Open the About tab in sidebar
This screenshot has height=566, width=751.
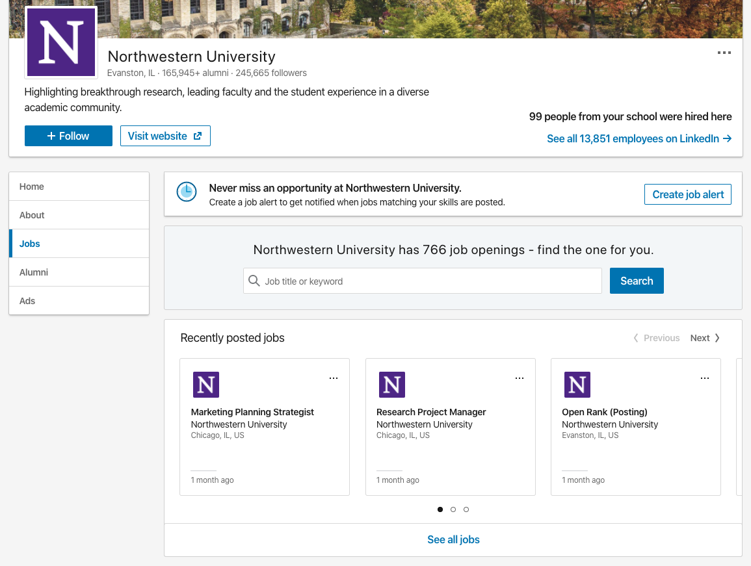pos(79,215)
